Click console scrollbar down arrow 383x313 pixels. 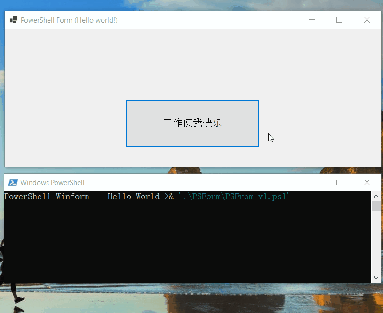[376, 278]
